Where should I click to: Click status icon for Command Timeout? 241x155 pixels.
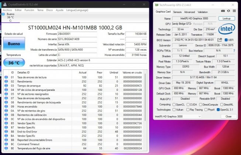coord(6,144)
